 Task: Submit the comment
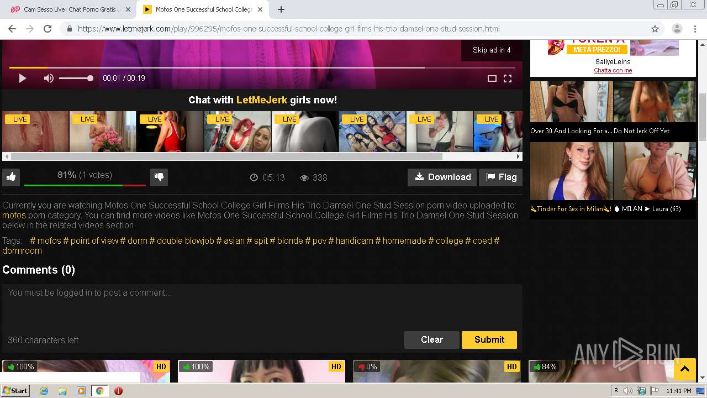(x=489, y=340)
